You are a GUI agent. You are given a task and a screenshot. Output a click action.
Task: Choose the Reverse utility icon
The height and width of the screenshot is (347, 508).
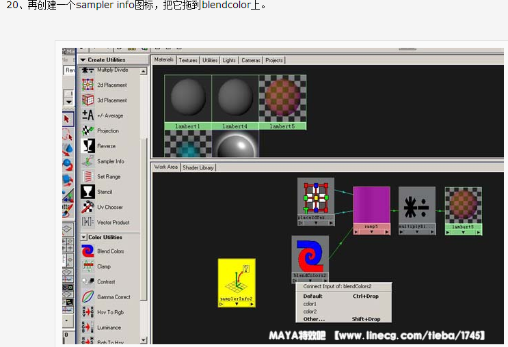coord(88,146)
